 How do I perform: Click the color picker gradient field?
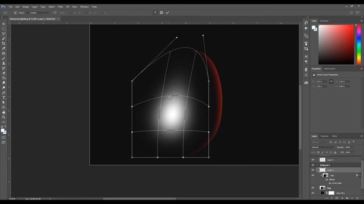pyautogui.click(x=336, y=45)
